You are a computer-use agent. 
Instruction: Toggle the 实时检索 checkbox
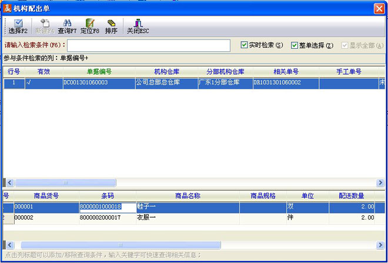click(x=245, y=45)
